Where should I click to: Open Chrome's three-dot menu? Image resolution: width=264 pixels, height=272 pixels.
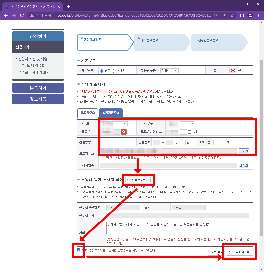tap(258, 15)
